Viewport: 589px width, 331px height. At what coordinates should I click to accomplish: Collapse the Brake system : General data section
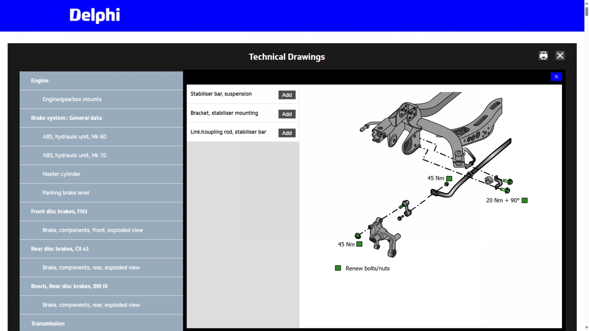pos(101,118)
